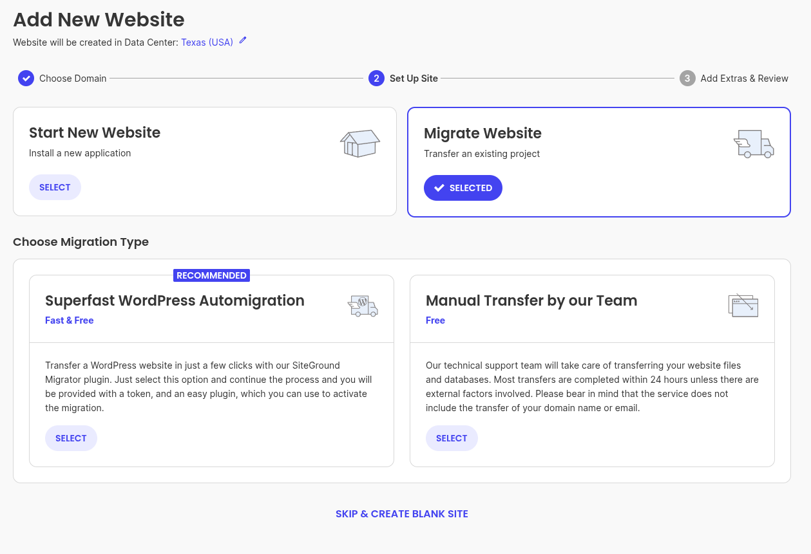Click the Manual Transfer by our Team heading
Screen dimensions: 811x554
531,300
